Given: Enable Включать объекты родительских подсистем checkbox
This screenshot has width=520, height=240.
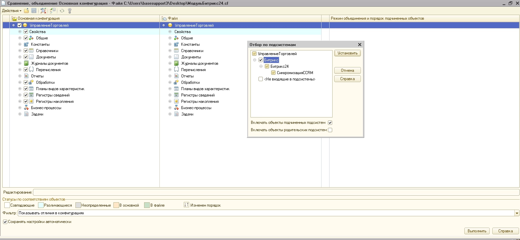Looking at the screenshot, I should coord(330,130).
